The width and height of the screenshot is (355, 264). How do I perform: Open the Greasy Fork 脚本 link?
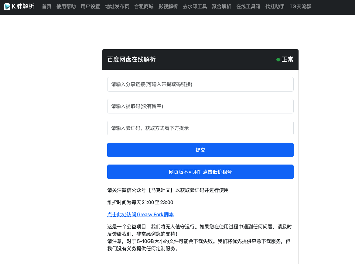pyautogui.click(x=140, y=214)
